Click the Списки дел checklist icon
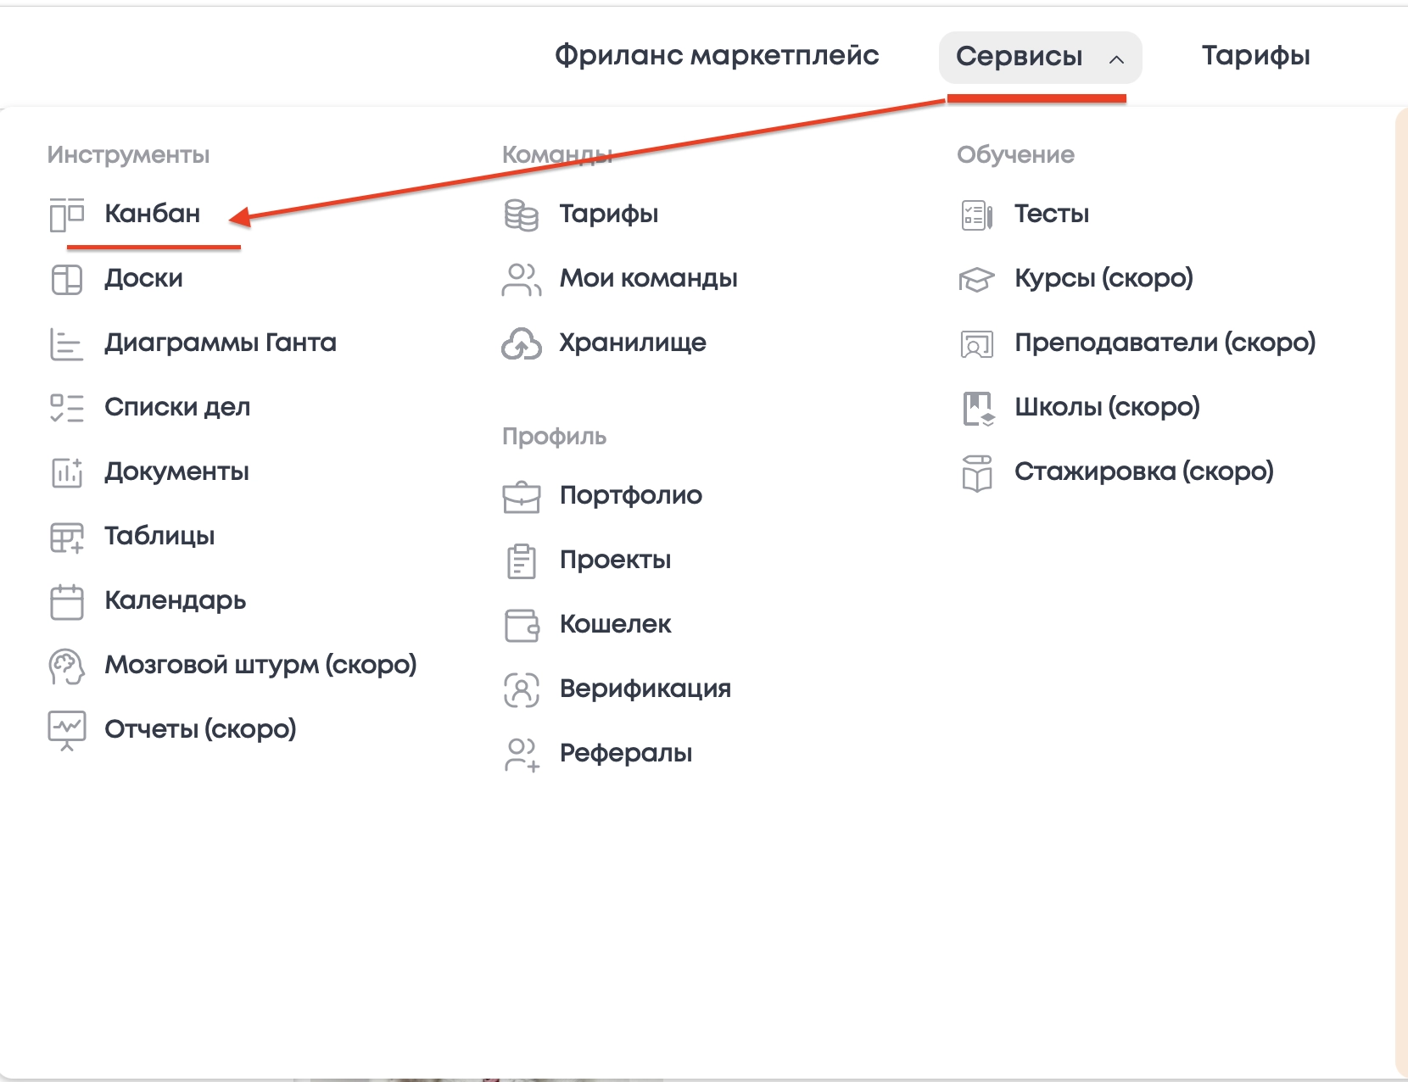Screen dimensions: 1408x1082 click(67, 408)
